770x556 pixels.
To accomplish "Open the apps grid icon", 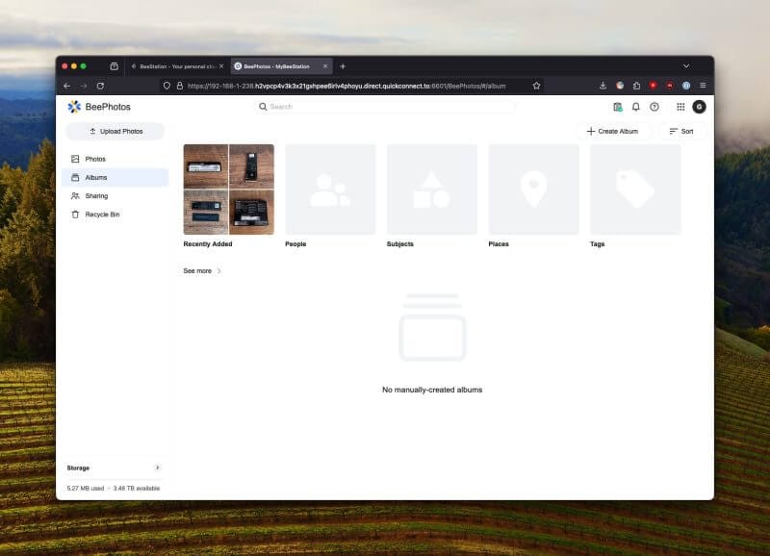I will point(679,107).
